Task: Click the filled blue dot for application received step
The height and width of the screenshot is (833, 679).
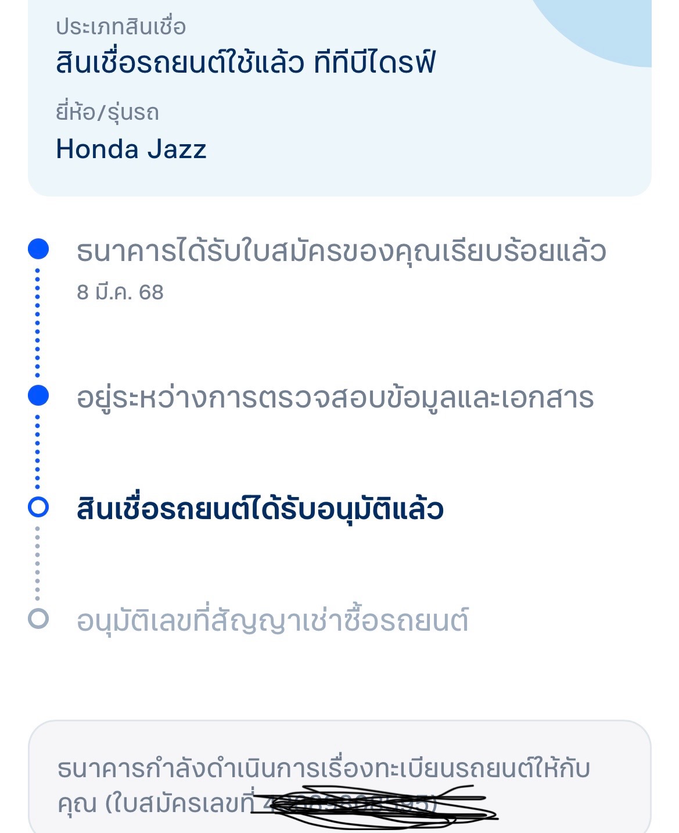Action: tap(38, 249)
